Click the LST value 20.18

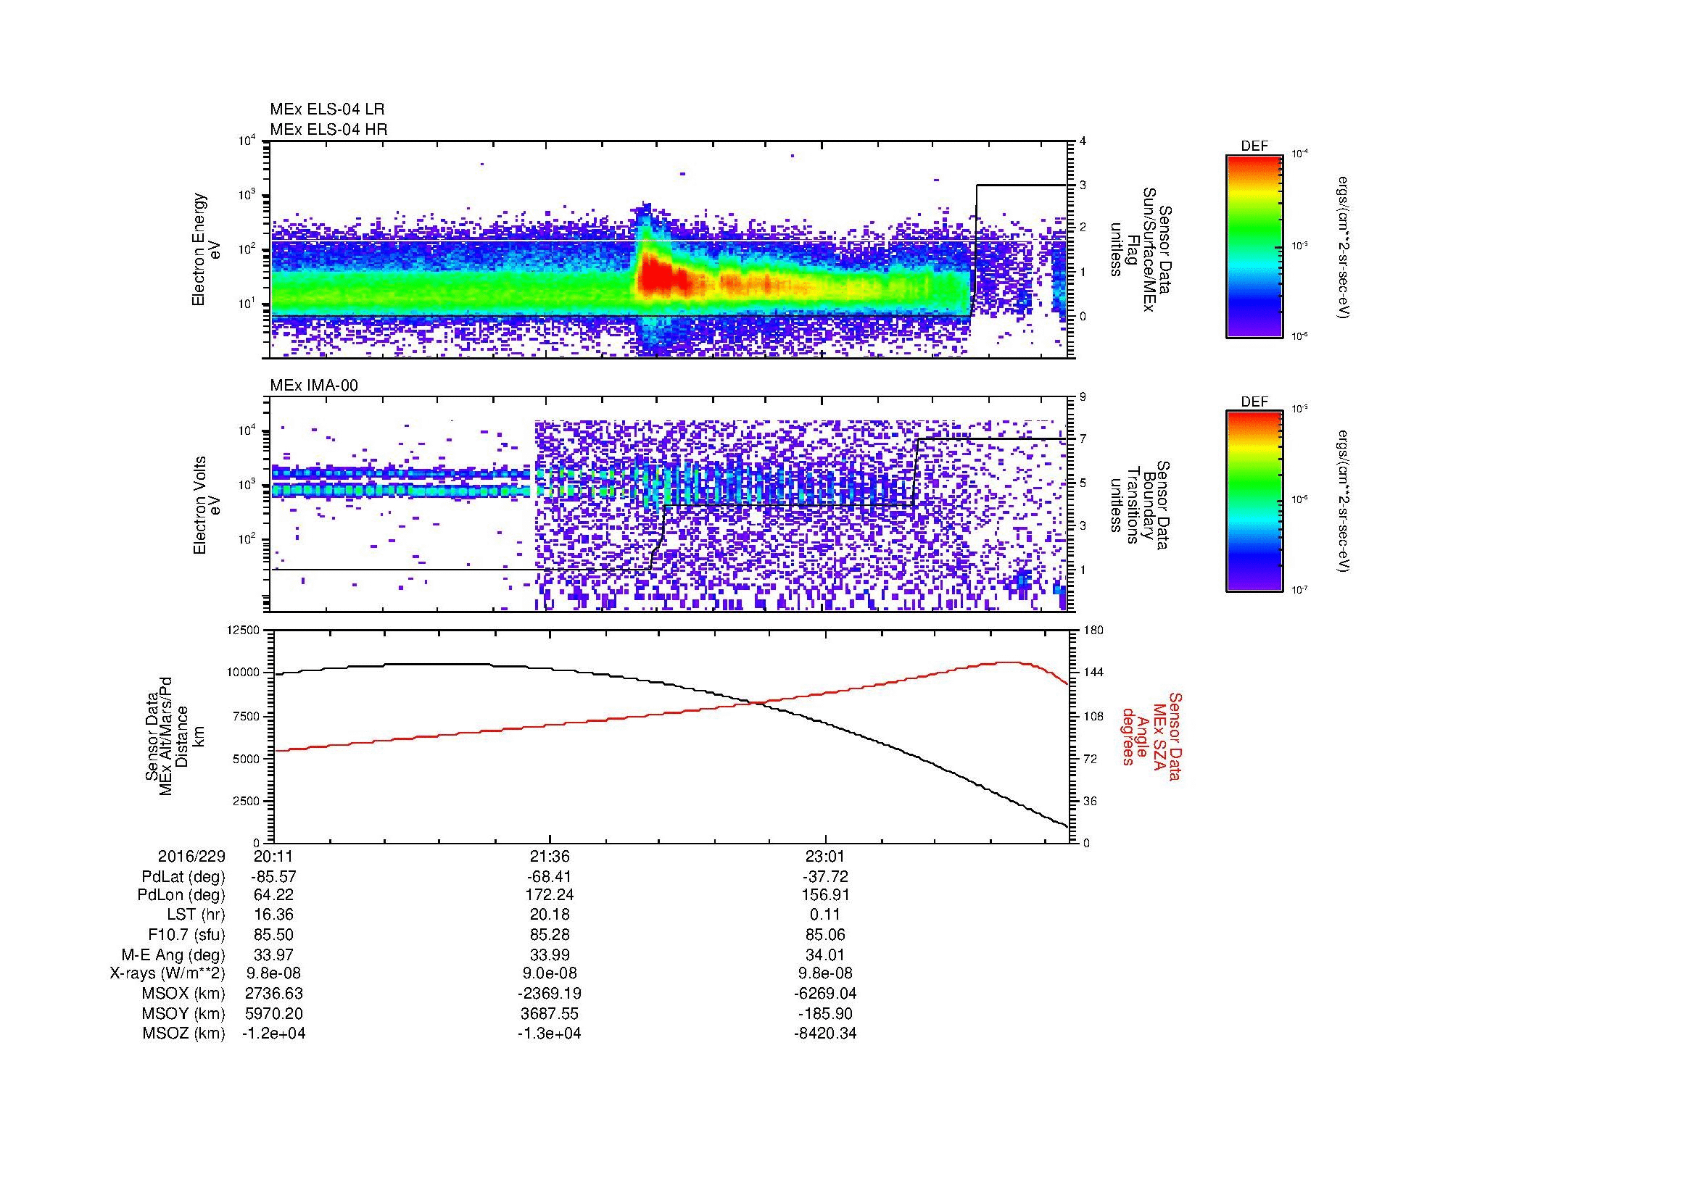pyautogui.click(x=550, y=915)
